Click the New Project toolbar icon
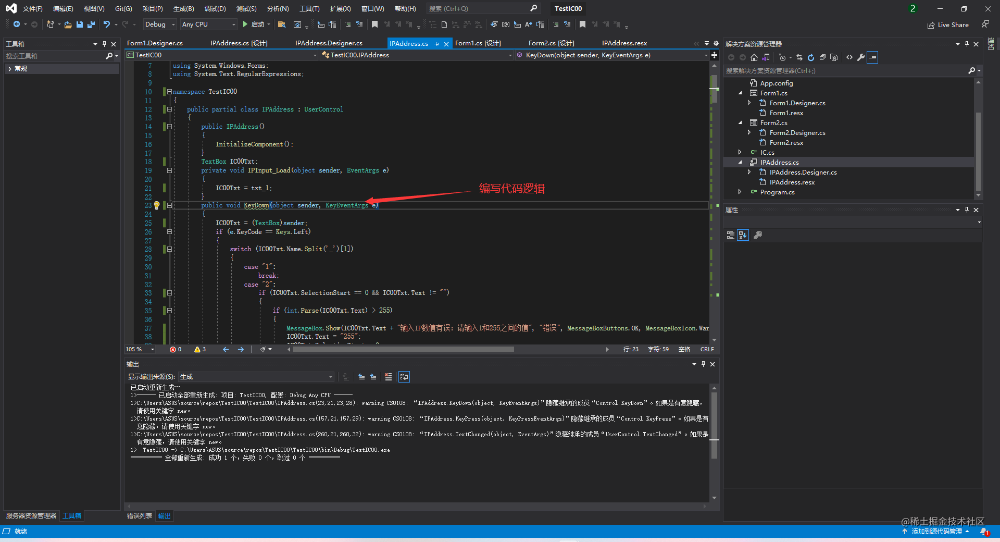Viewport: 1000px width, 542px height. [x=50, y=24]
